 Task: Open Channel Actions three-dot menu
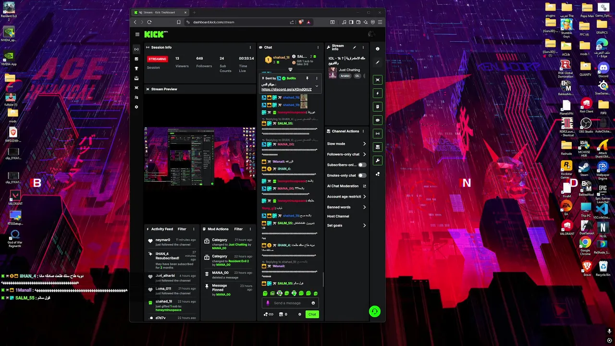click(363, 131)
